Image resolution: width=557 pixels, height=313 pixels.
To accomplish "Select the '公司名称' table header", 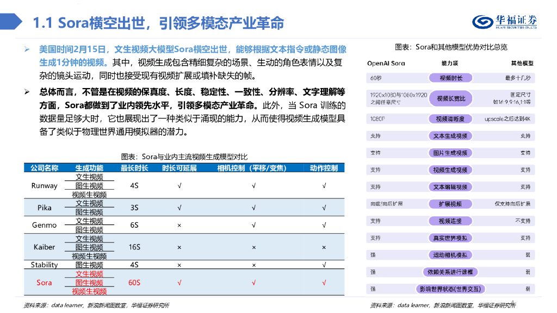I will 44,168.
